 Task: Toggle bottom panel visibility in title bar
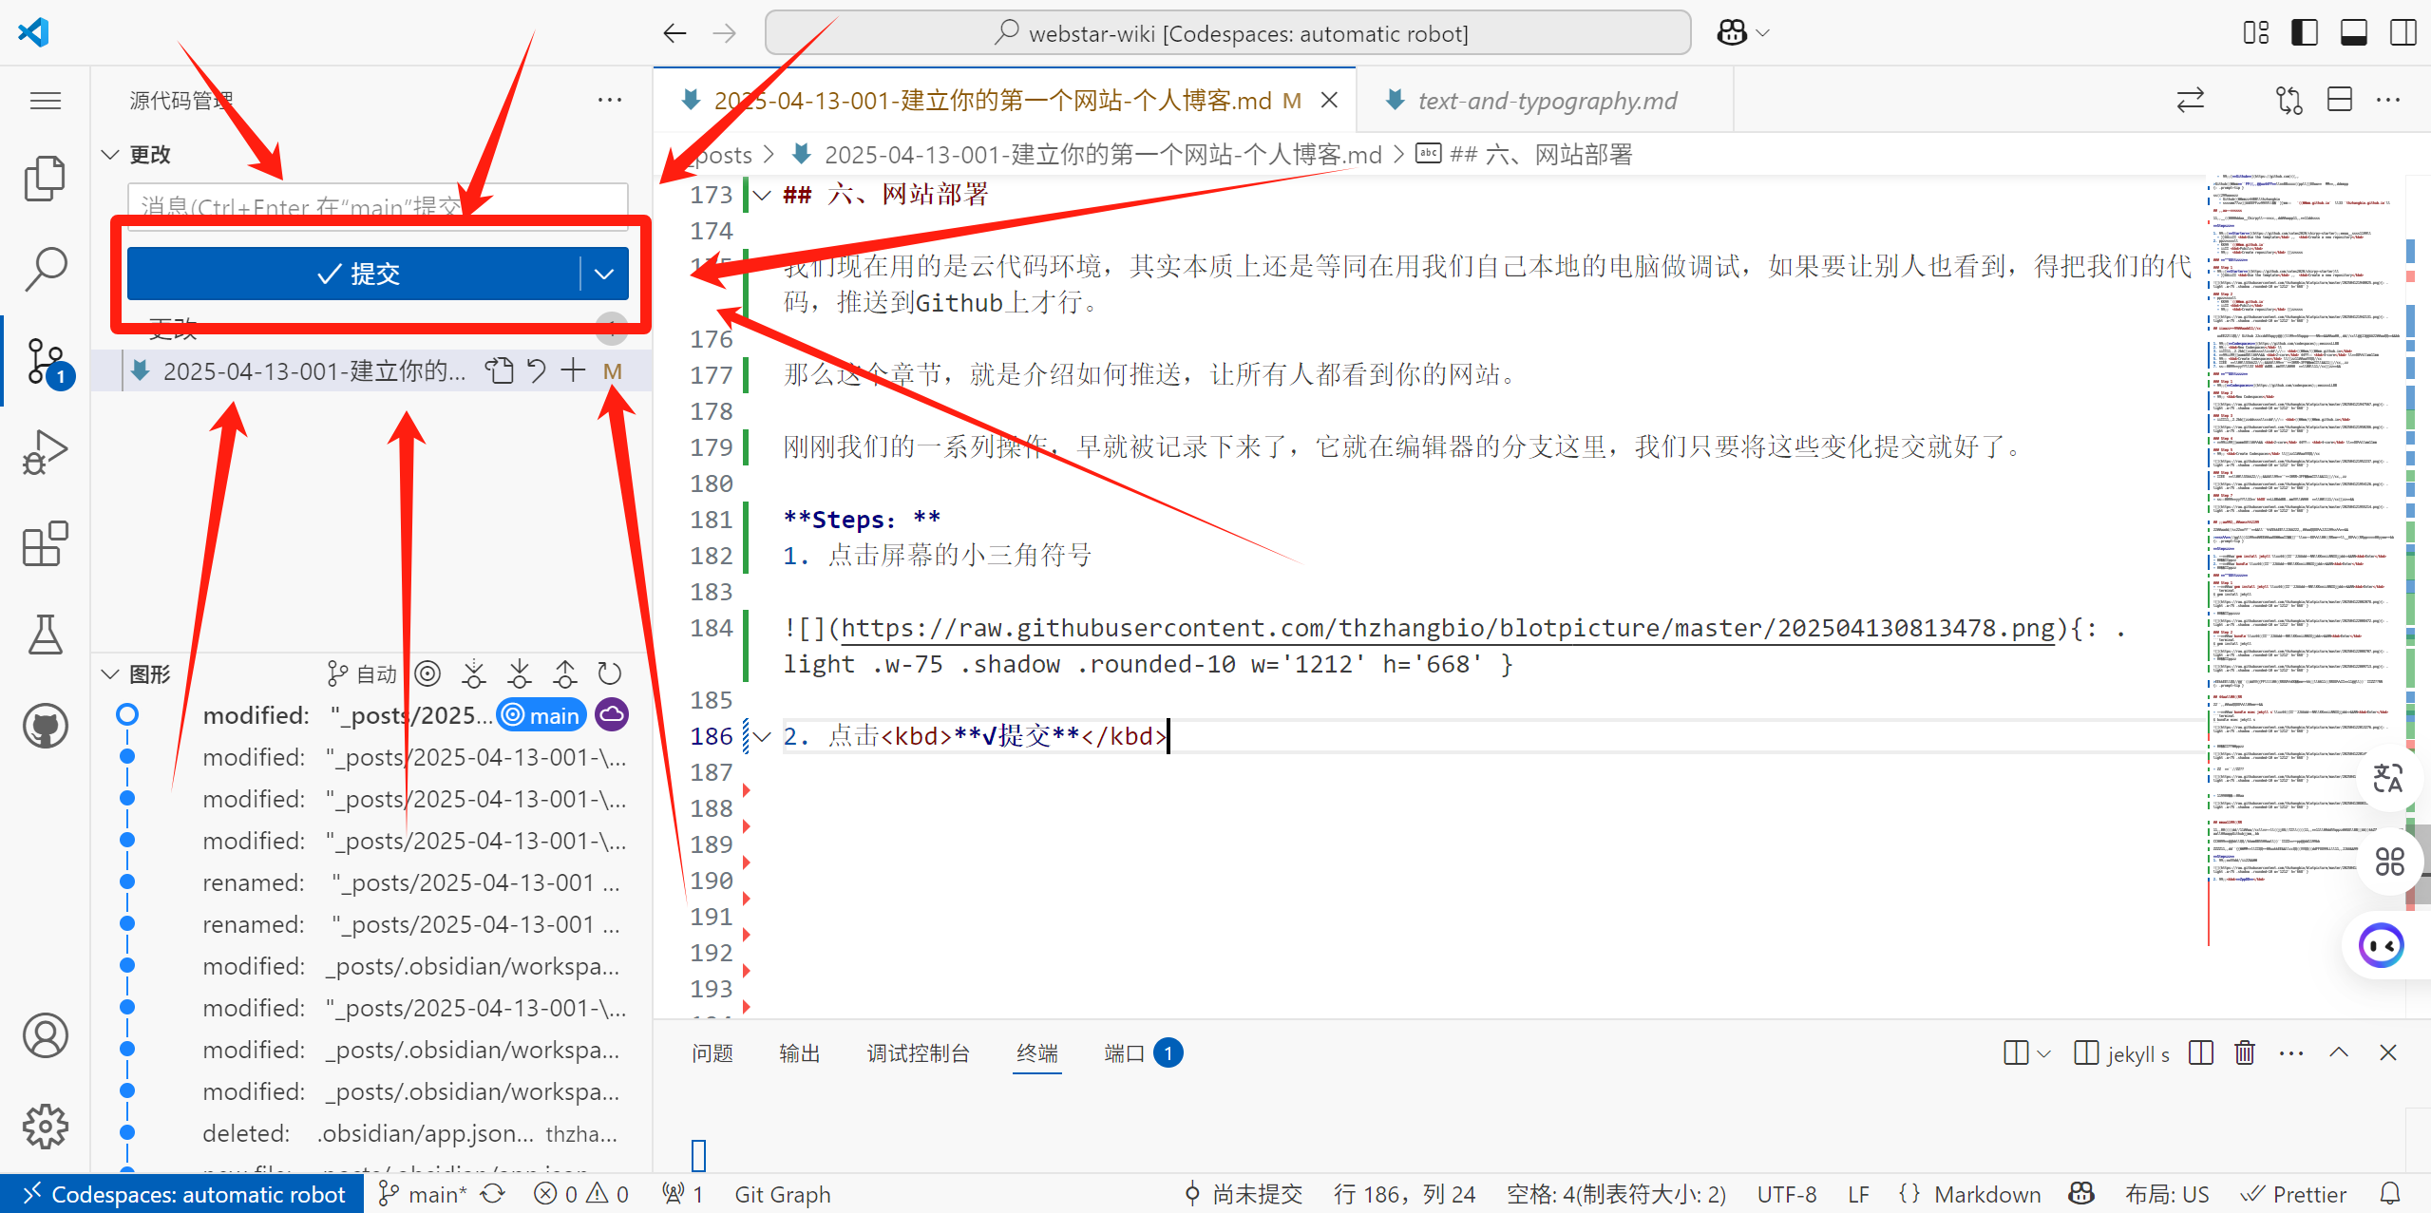pos(2353,33)
